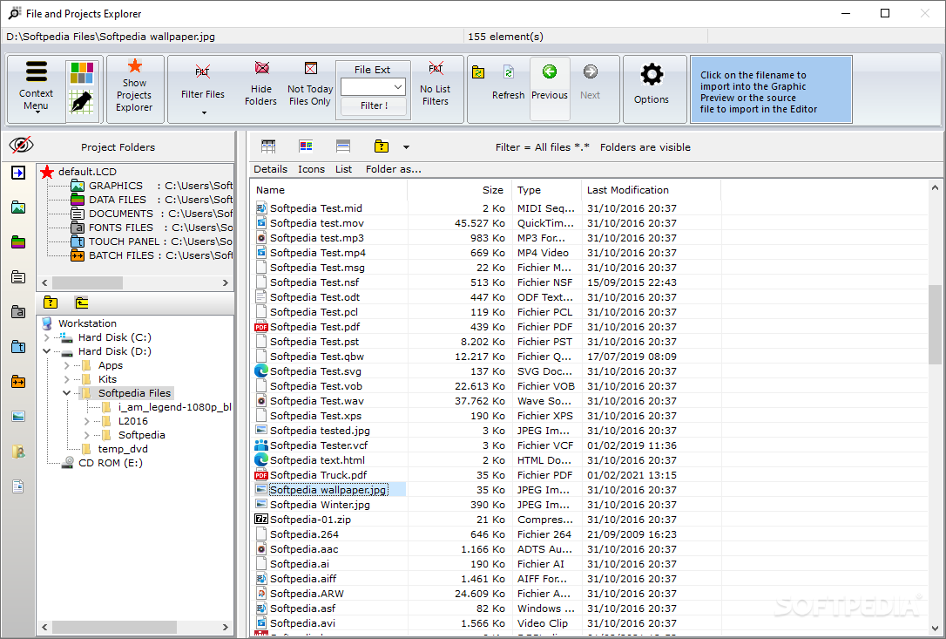Click yellow question folder icon above Workstation tree

point(51,303)
